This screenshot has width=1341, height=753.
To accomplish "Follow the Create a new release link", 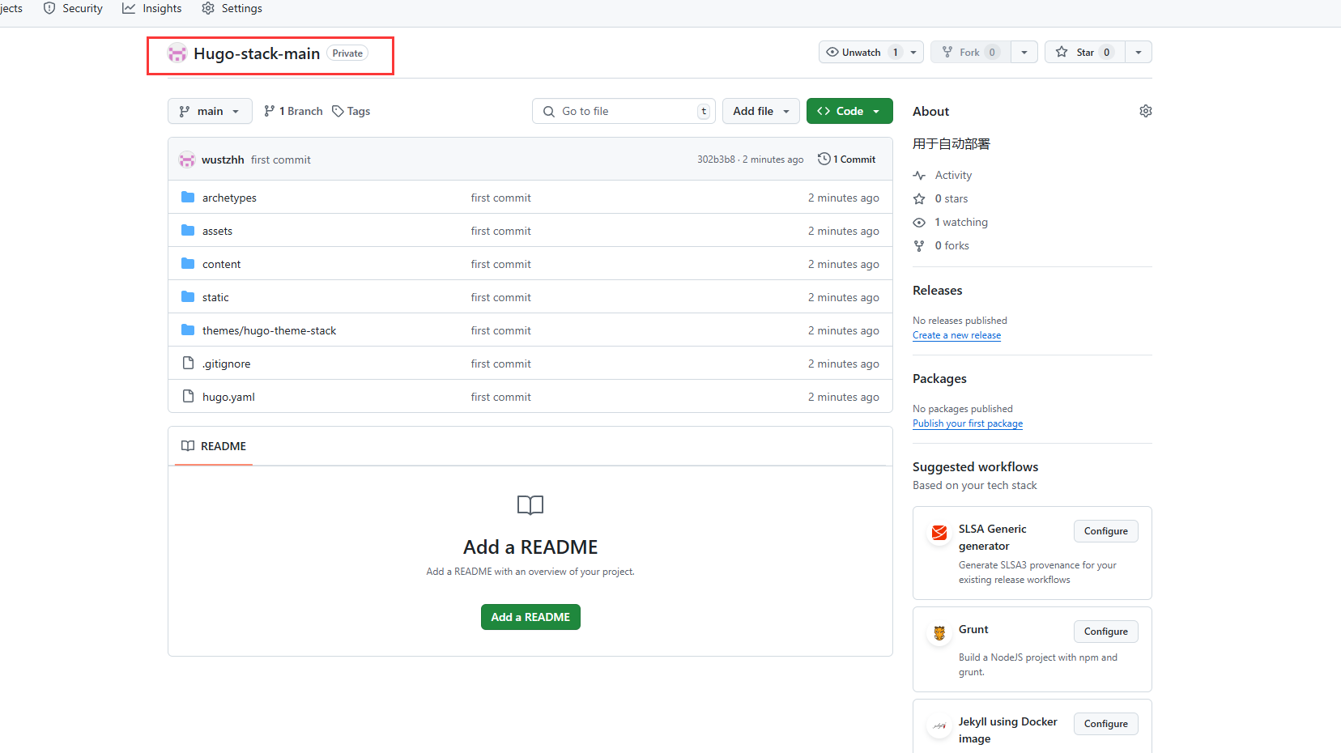I will click(x=956, y=335).
